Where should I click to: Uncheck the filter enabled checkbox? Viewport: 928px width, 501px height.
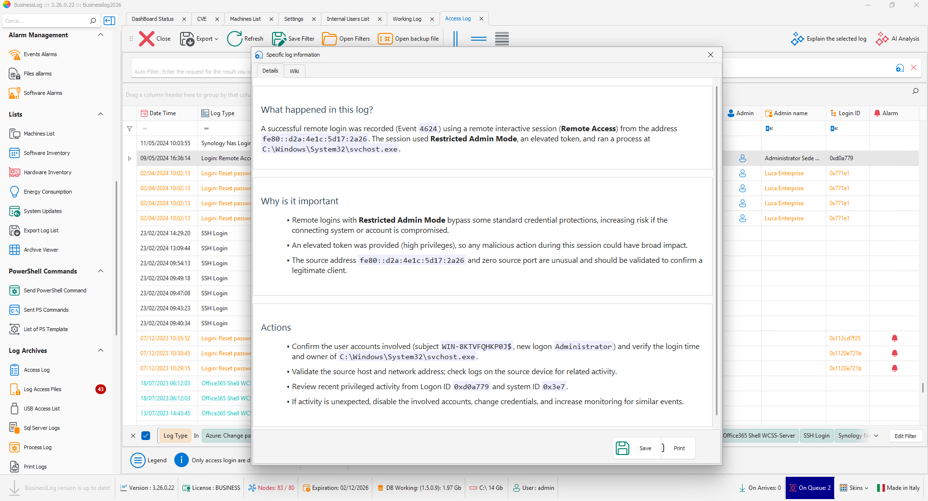[146, 436]
